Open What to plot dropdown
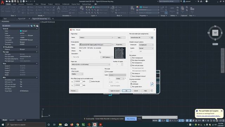 [77, 74]
